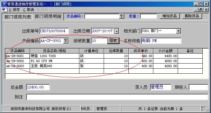Open the 货品编码 lookup question-mark button
The height and width of the screenshot is (113, 211).
pos(122,16)
